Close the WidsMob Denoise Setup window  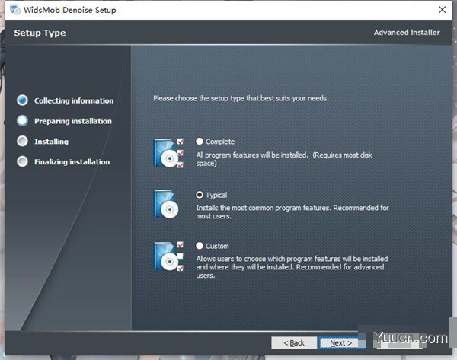(442, 10)
